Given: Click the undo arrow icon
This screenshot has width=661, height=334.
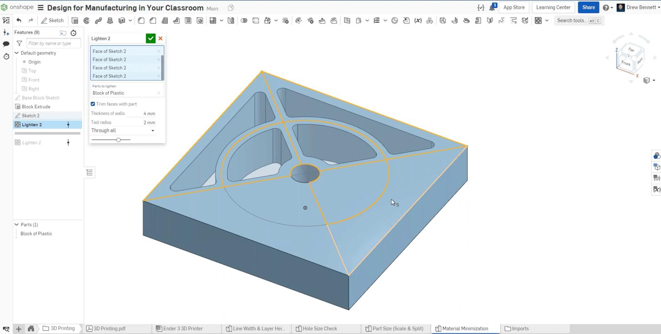Looking at the screenshot, I should [x=19, y=20].
